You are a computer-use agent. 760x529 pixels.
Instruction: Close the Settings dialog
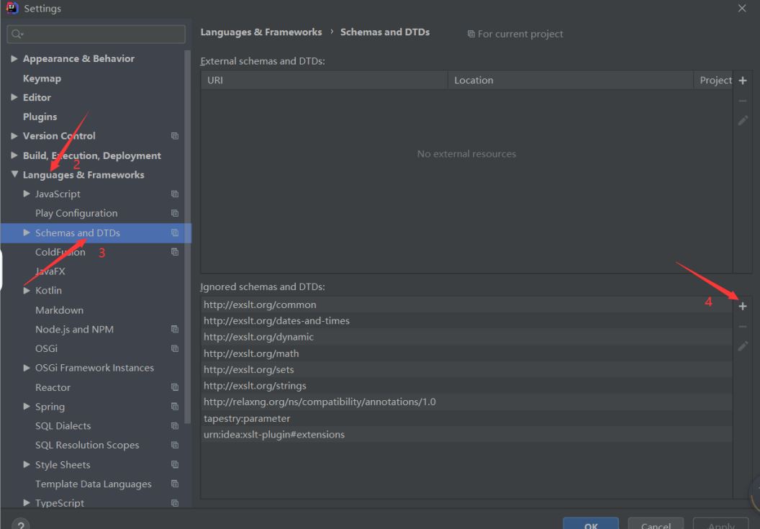742,8
